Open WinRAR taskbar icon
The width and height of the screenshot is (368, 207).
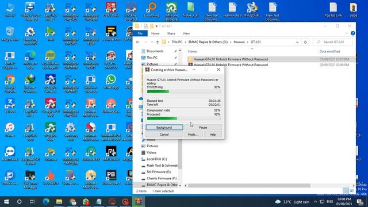(139, 202)
